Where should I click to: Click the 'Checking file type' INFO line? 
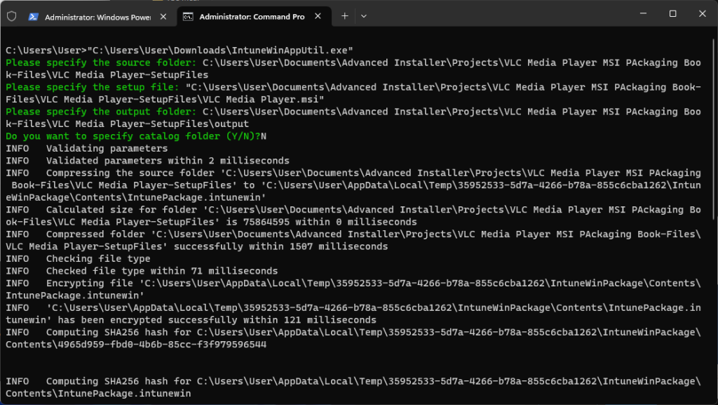[98, 259]
